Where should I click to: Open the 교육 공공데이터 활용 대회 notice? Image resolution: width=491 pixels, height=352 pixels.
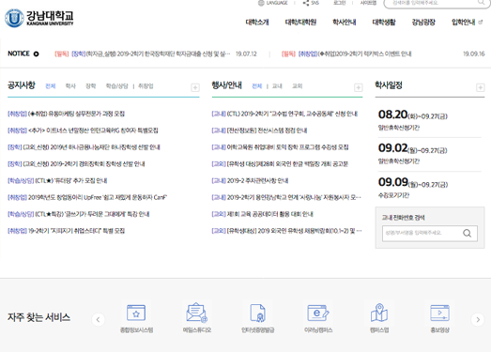click(263, 214)
